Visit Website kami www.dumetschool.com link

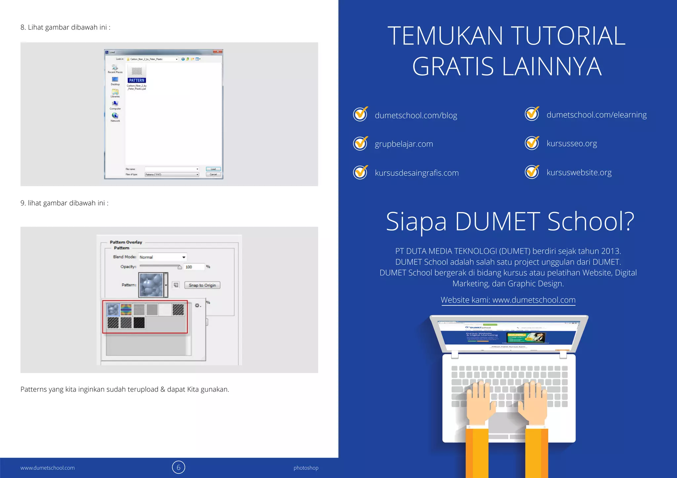click(x=508, y=300)
